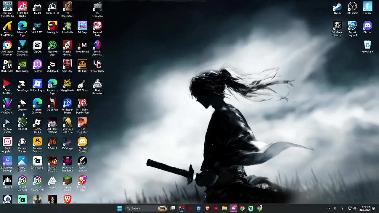Select the Dark Hours Prologue icon
379x213 pixels.
click(52, 125)
